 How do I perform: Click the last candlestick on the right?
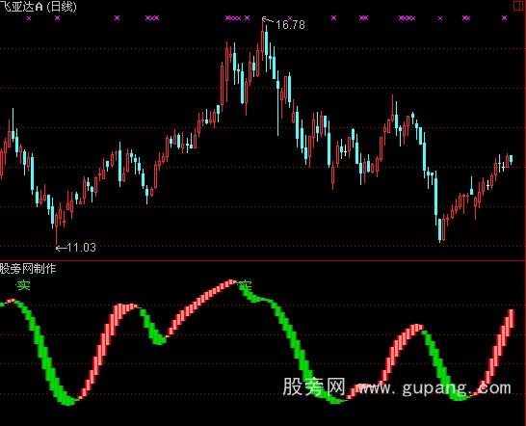click(511, 159)
